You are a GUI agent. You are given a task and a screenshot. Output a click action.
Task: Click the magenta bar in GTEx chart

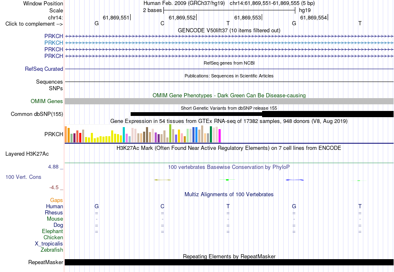click(220, 136)
